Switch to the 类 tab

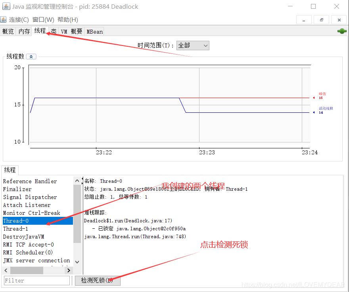tap(54, 32)
